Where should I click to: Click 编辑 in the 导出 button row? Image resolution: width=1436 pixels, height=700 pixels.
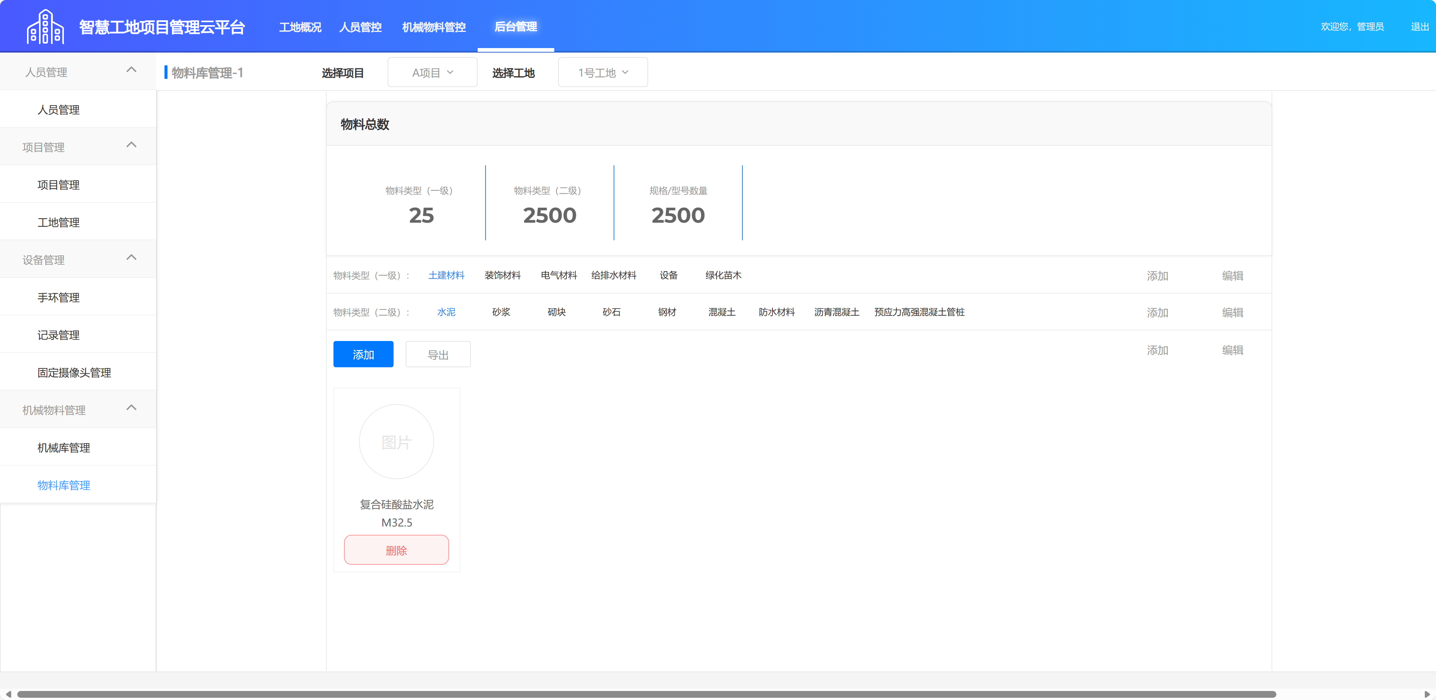coord(1232,350)
